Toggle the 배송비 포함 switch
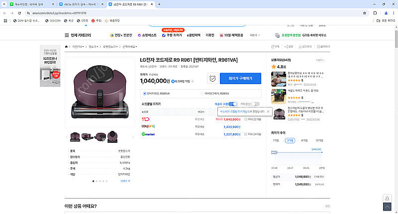The image size is (398, 214). (x=232, y=104)
